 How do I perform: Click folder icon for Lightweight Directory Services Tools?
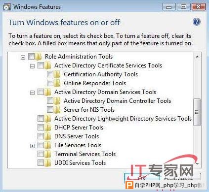48,119
